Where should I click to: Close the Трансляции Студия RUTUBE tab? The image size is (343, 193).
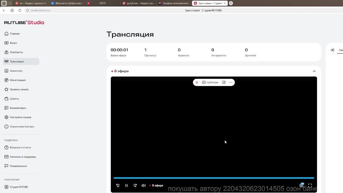pyautogui.click(x=225, y=3)
